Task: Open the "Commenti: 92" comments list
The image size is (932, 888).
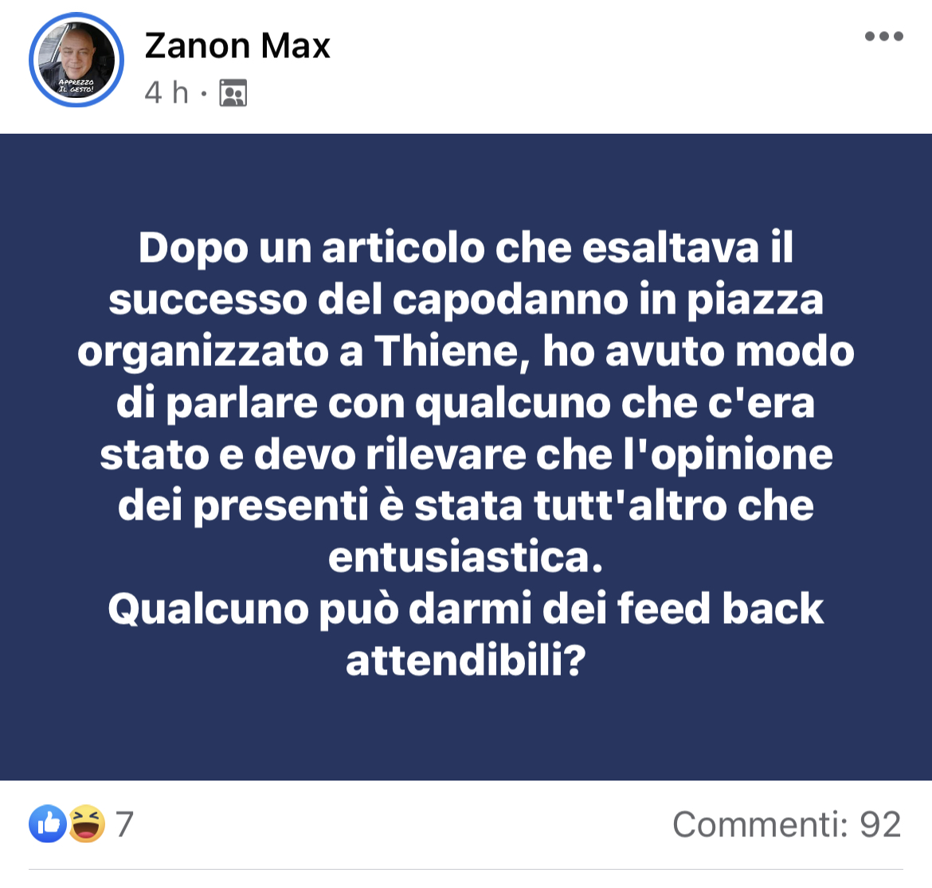Action: click(x=787, y=824)
